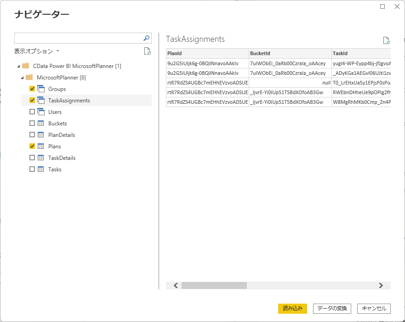Check the TaskDetails checkbox
This screenshot has height=322, width=405.
[x=32, y=158]
